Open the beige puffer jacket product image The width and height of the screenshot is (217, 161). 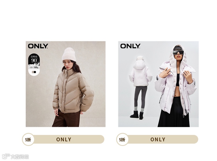(x=66, y=84)
